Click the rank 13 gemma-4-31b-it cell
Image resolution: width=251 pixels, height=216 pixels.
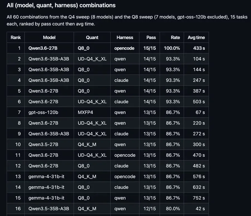pos(49,176)
